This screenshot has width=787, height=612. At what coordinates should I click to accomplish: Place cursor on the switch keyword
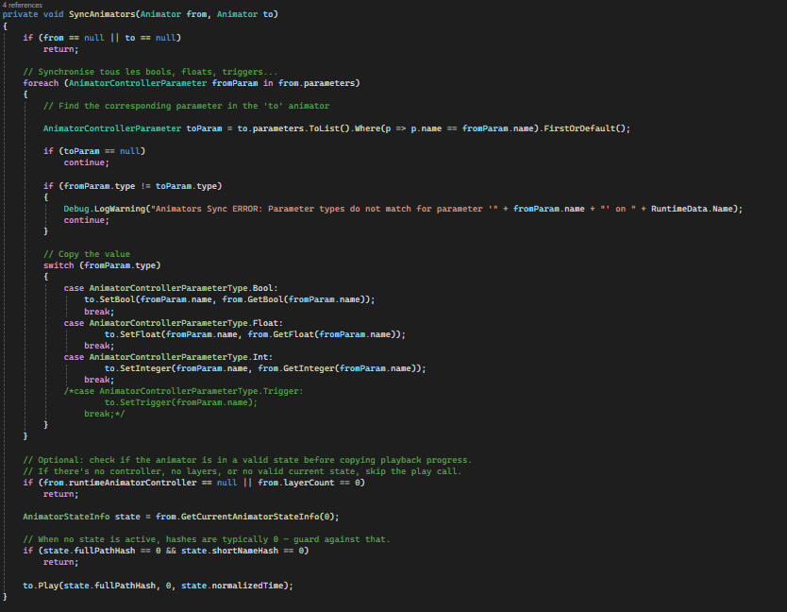tap(59, 265)
